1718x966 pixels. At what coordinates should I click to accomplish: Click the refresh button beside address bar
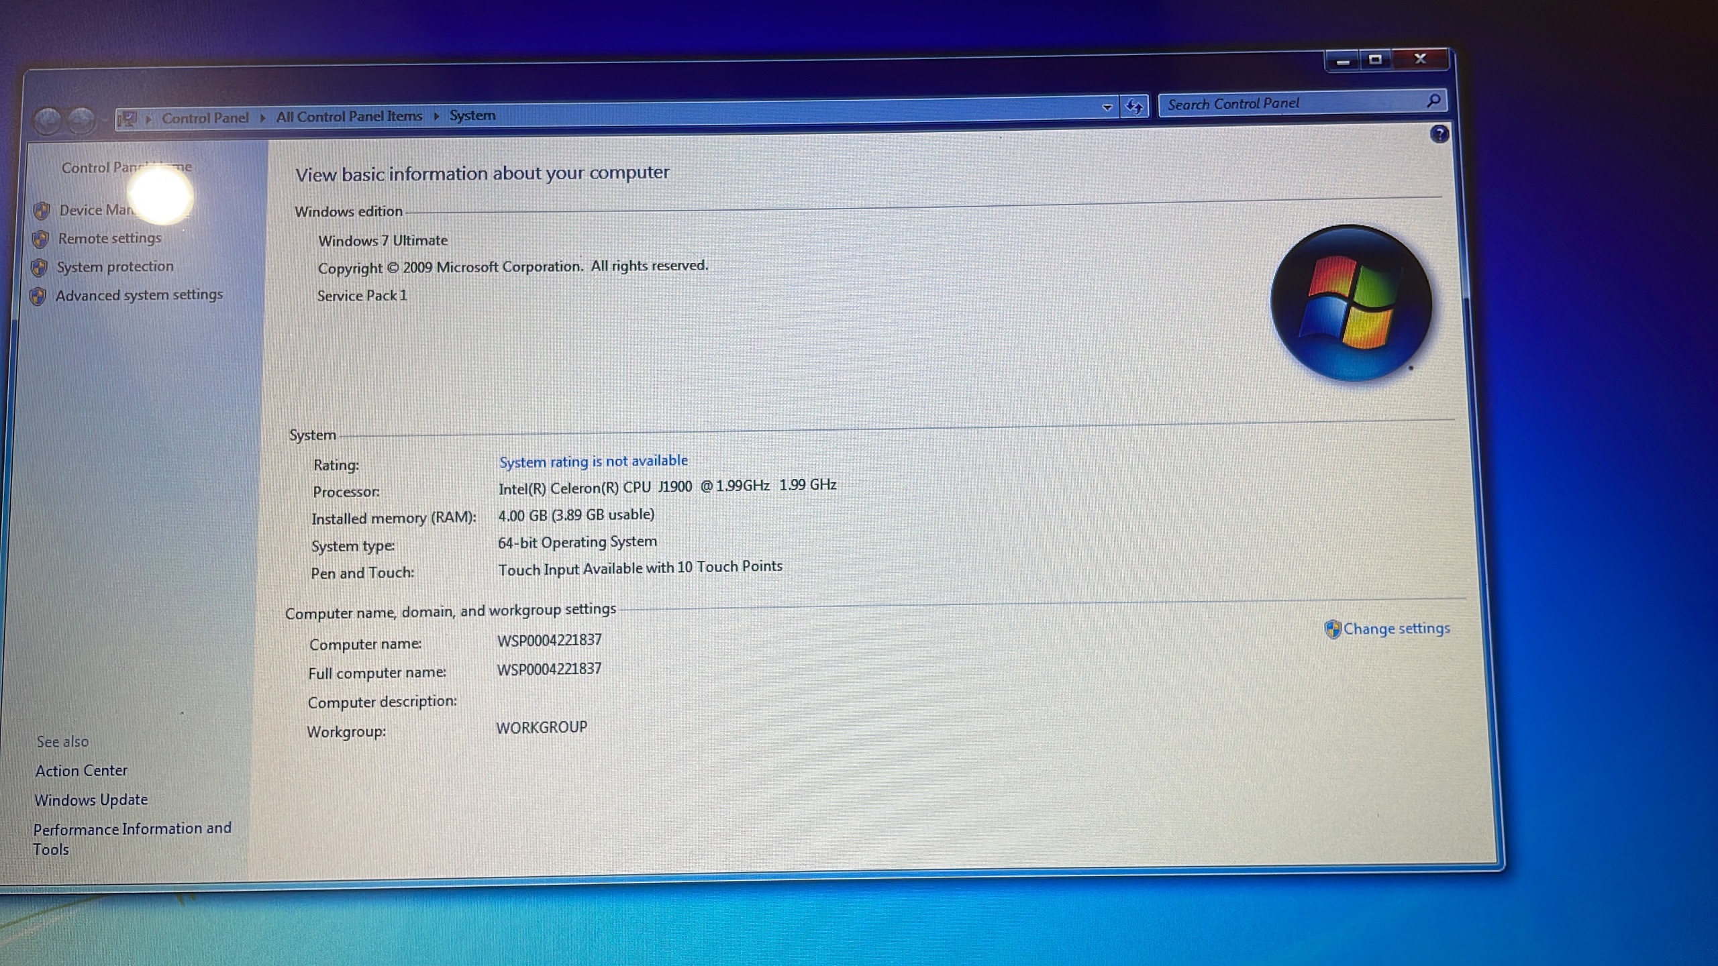1134,106
